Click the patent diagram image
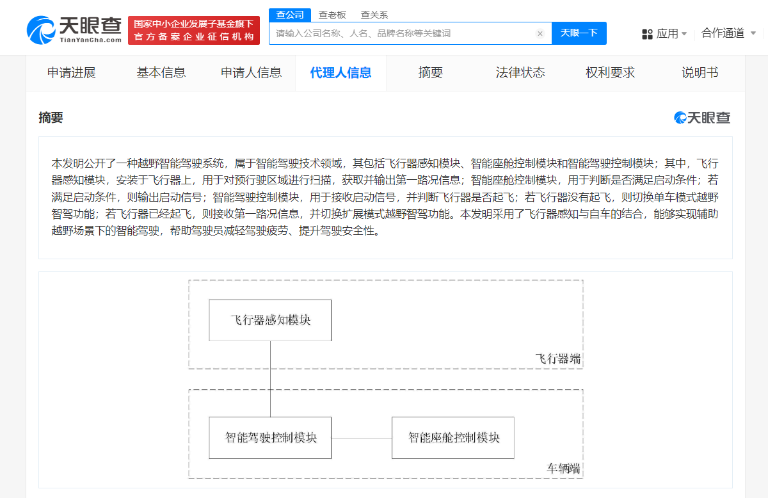This screenshot has height=498, width=768. [x=385, y=379]
